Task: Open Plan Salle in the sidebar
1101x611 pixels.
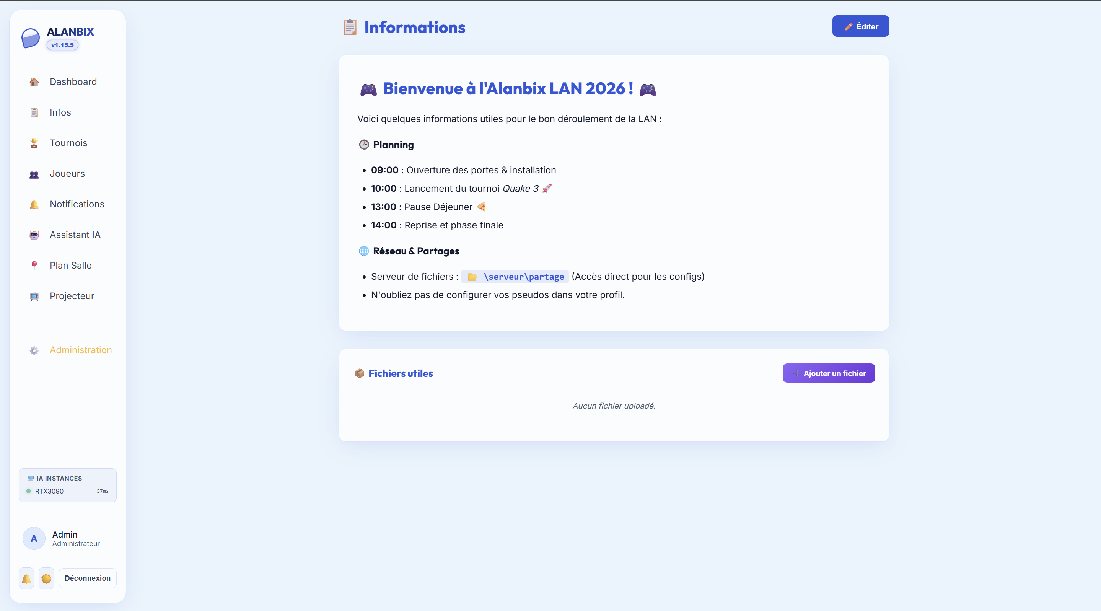Action: 68,266
